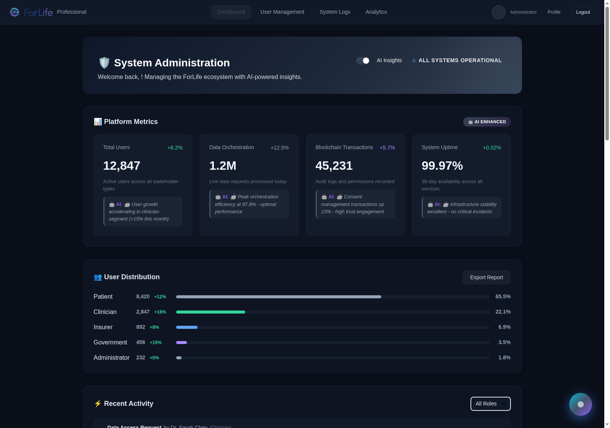
Task: Click the +12.5% Data Orchestration change
Action: point(279,148)
